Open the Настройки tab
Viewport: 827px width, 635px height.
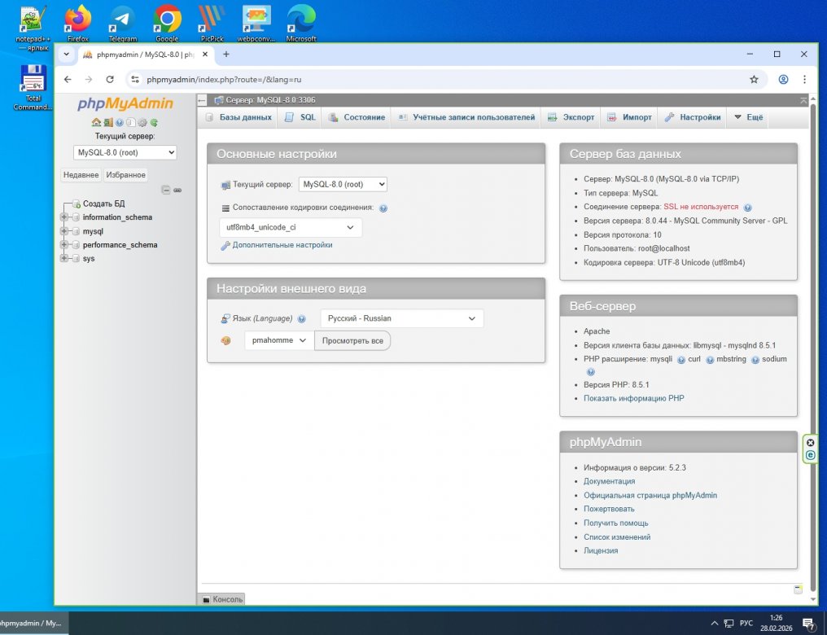tap(693, 117)
